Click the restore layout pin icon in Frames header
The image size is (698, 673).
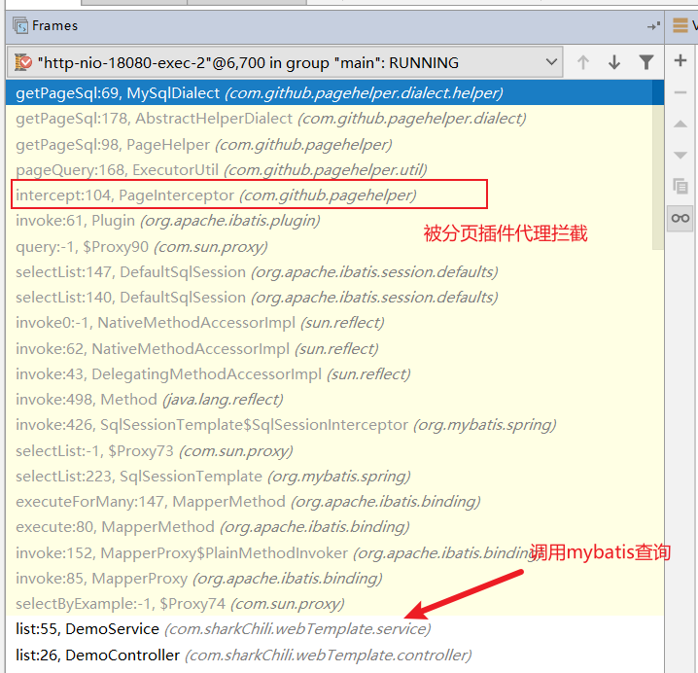653,26
